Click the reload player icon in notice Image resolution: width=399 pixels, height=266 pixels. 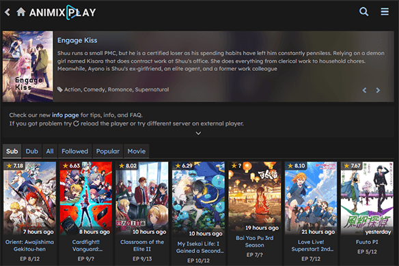tap(76, 123)
